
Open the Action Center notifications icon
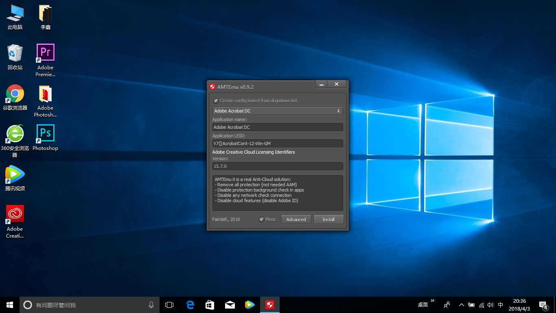pyautogui.click(x=543, y=305)
